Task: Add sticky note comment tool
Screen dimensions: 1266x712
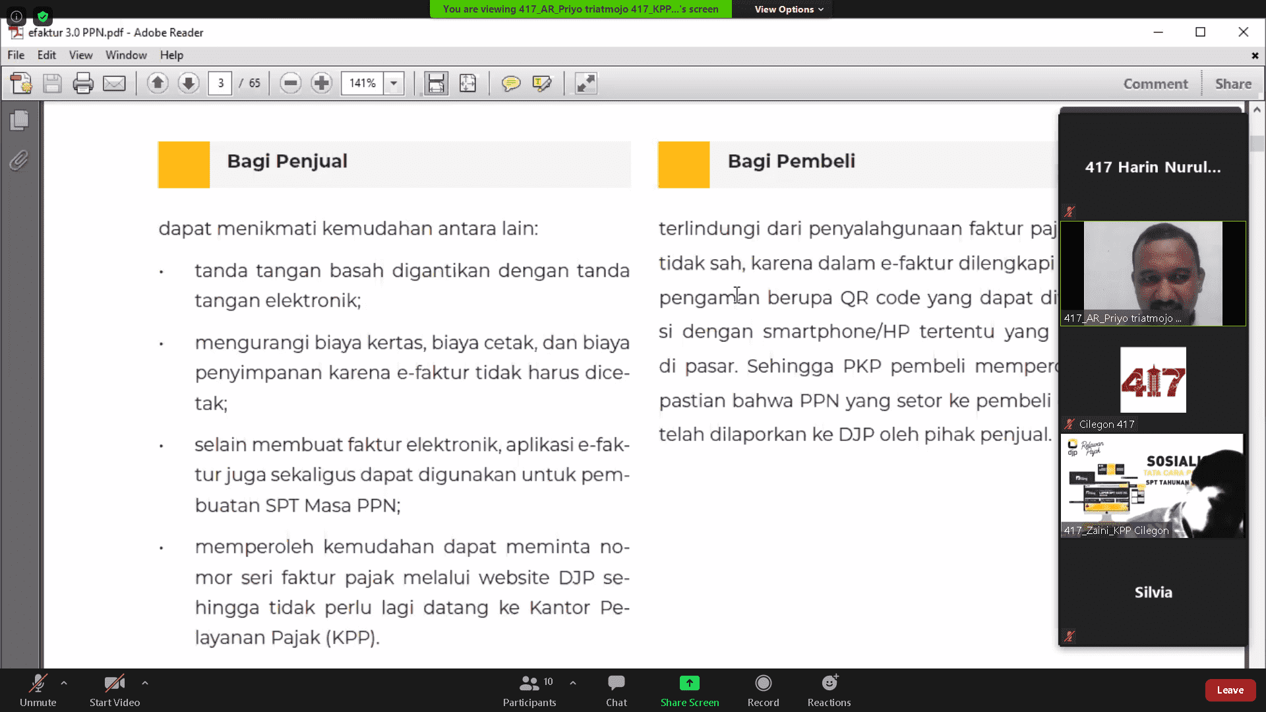Action: point(511,84)
